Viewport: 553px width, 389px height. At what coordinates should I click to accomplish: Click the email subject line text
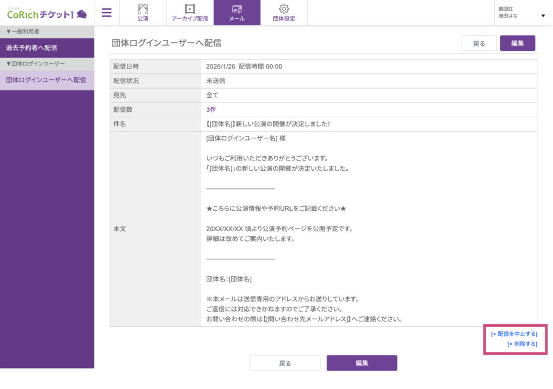point(268,124)
